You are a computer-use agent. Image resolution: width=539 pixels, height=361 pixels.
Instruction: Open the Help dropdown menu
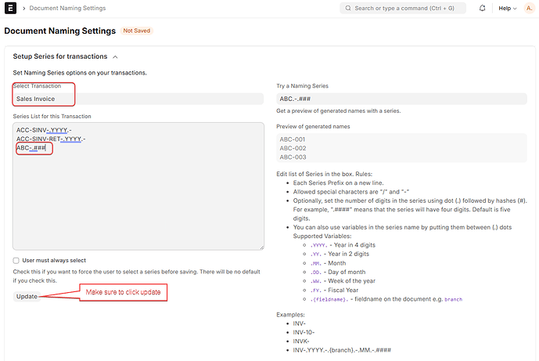tap(507, 9)
